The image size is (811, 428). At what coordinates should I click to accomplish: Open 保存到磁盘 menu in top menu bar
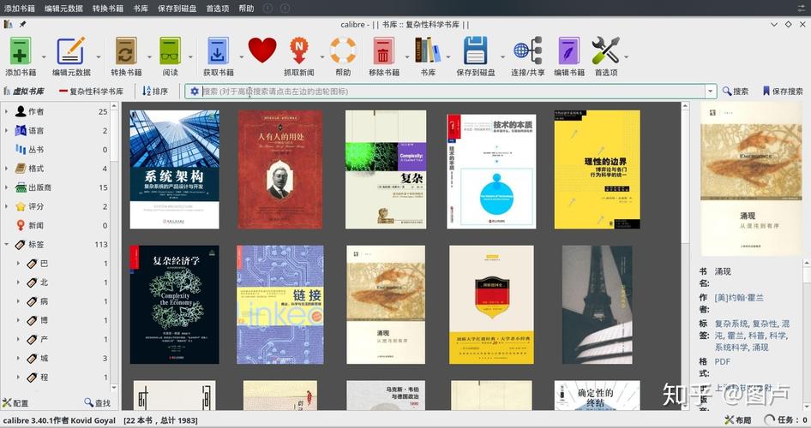(x=177, y=9)
